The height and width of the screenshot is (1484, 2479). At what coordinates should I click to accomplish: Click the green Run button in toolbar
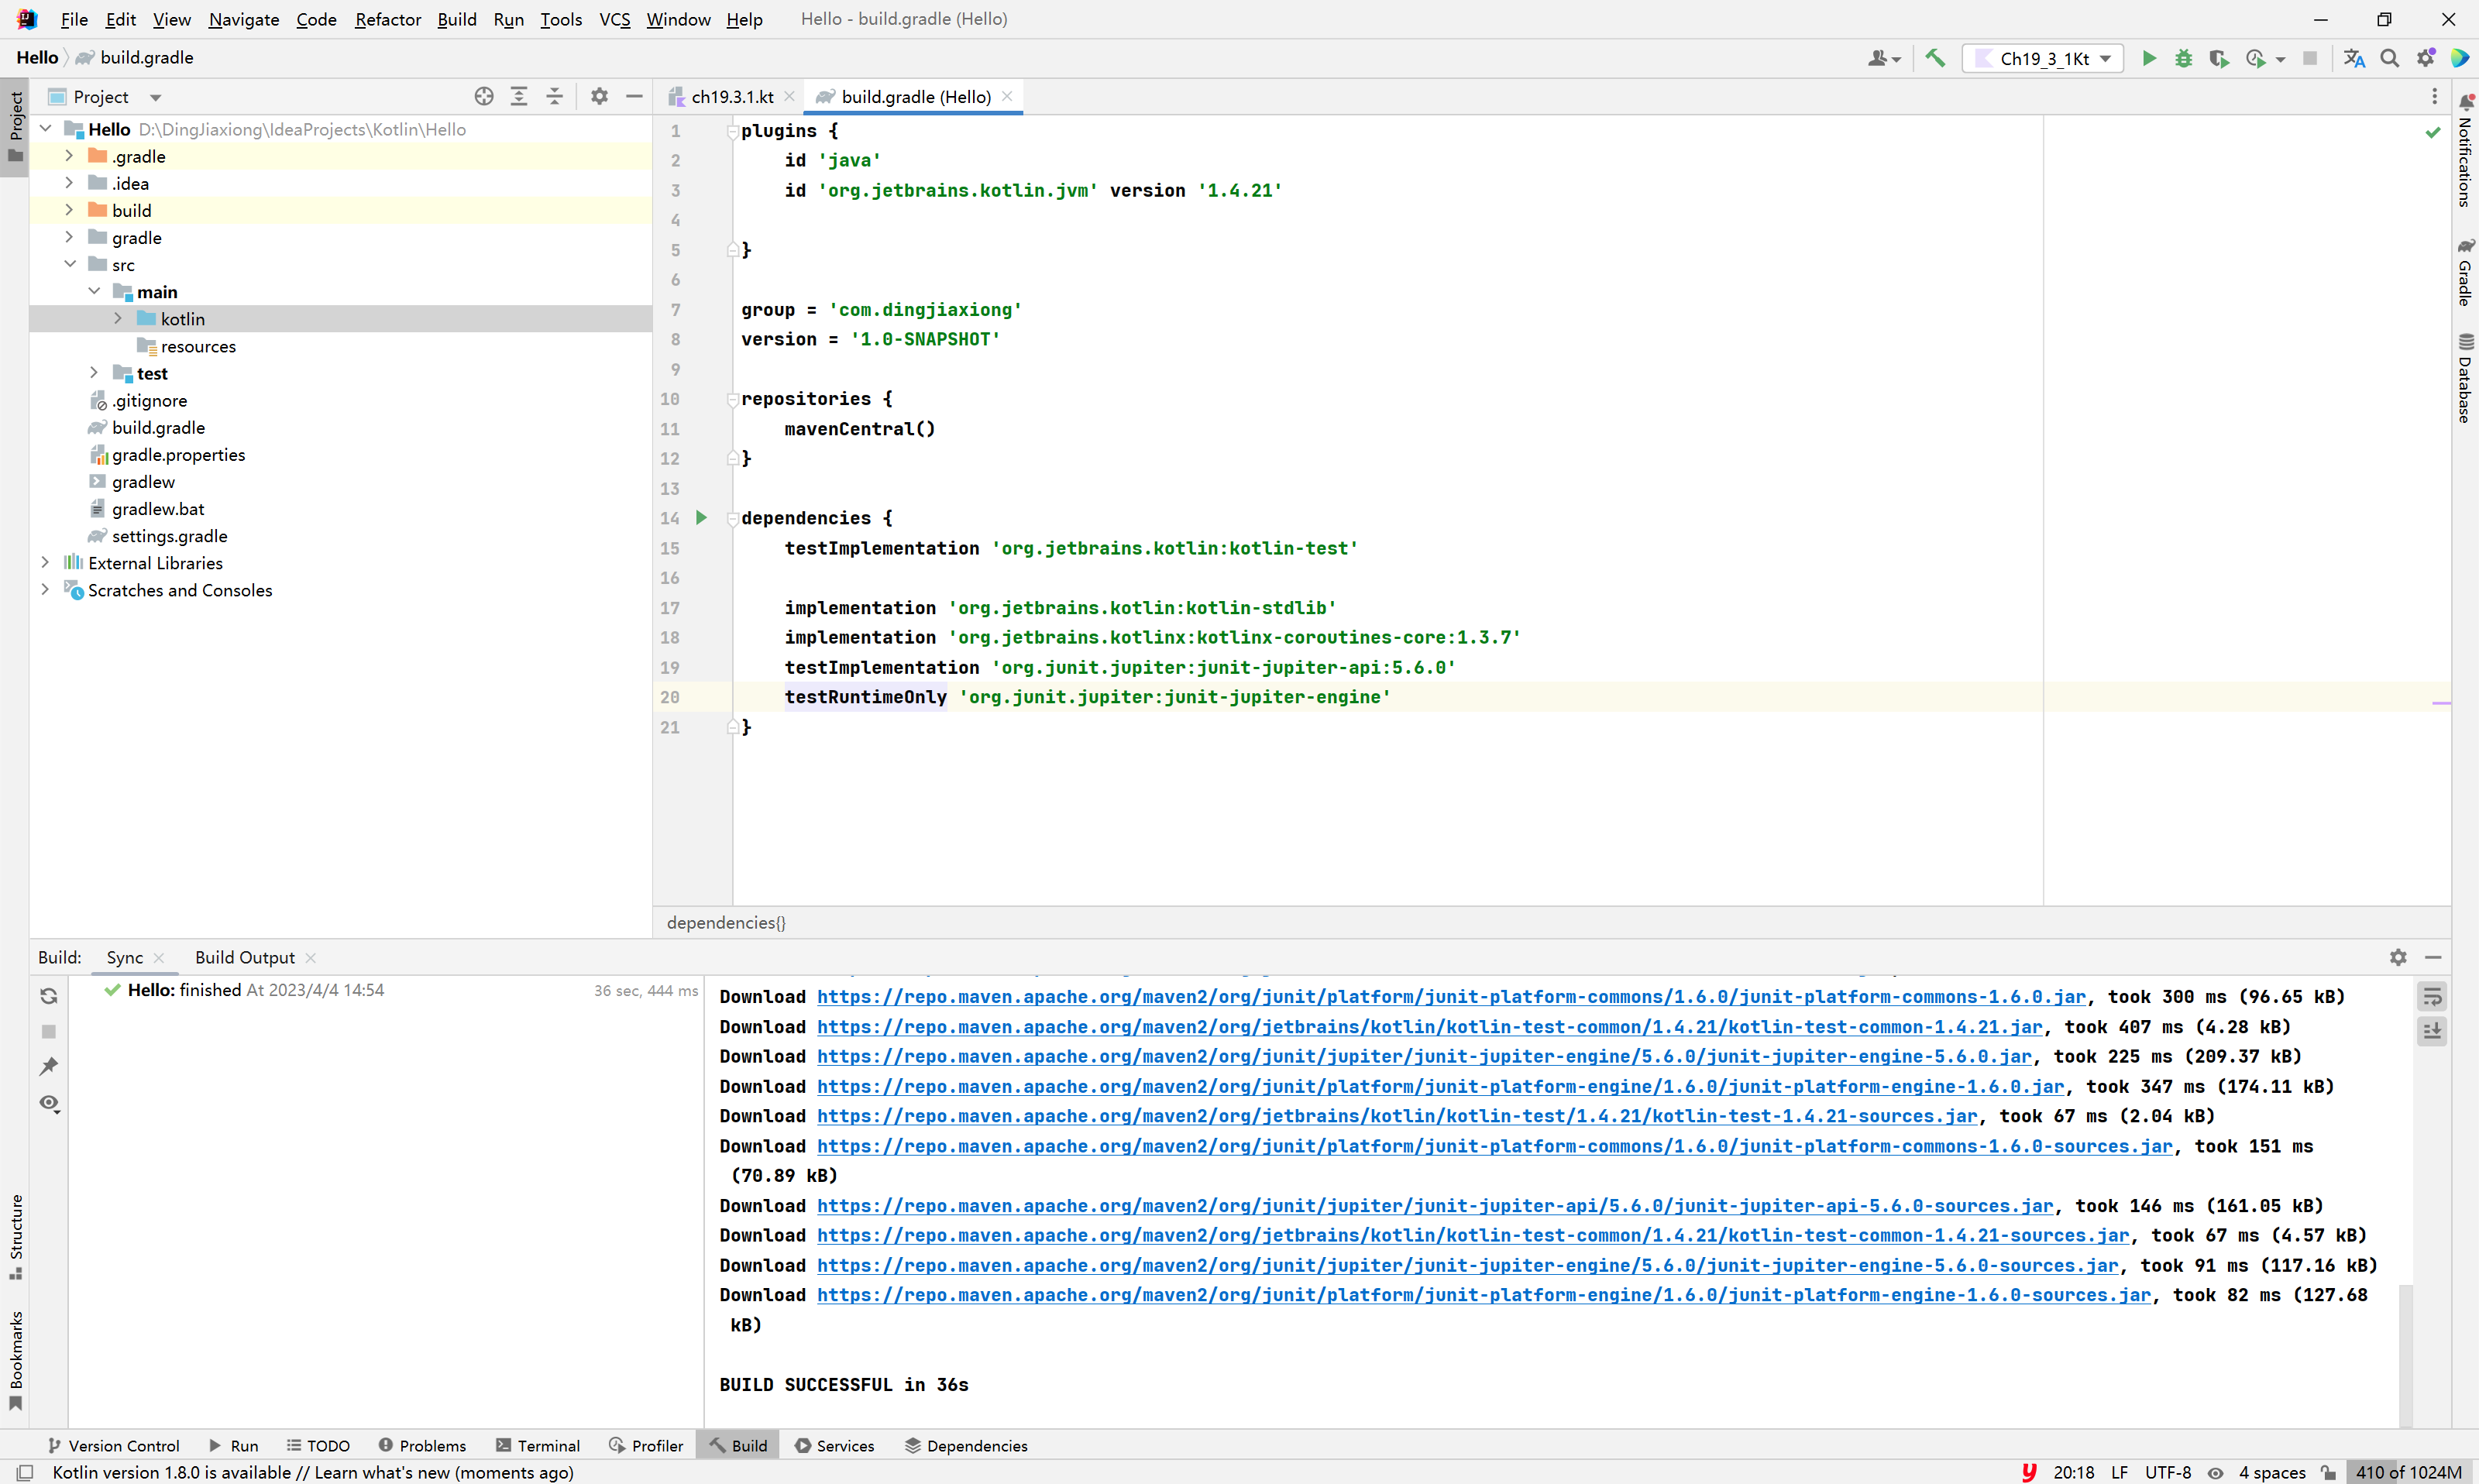2148,58
